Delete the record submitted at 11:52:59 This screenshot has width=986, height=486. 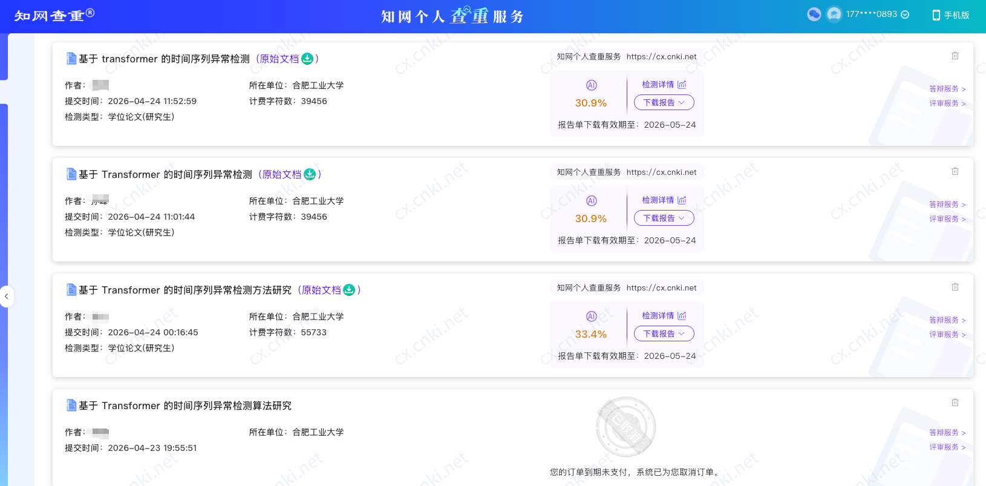coord(955,56)
